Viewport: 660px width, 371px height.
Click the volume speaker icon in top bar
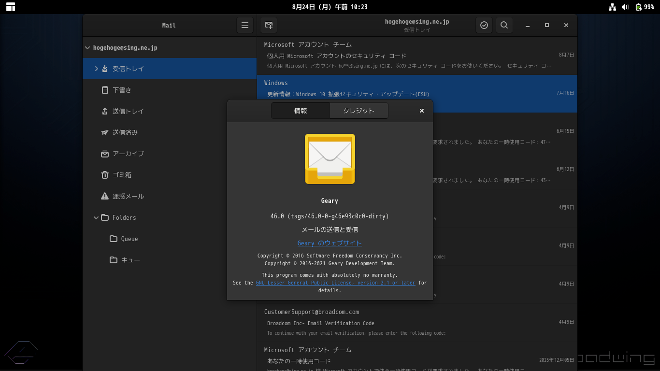(625, 7)
